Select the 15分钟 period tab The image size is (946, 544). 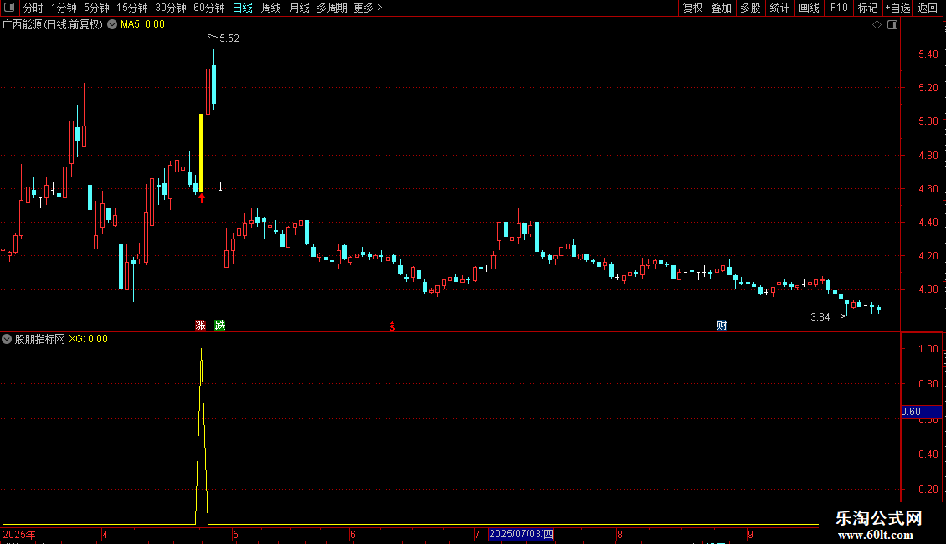131,8
